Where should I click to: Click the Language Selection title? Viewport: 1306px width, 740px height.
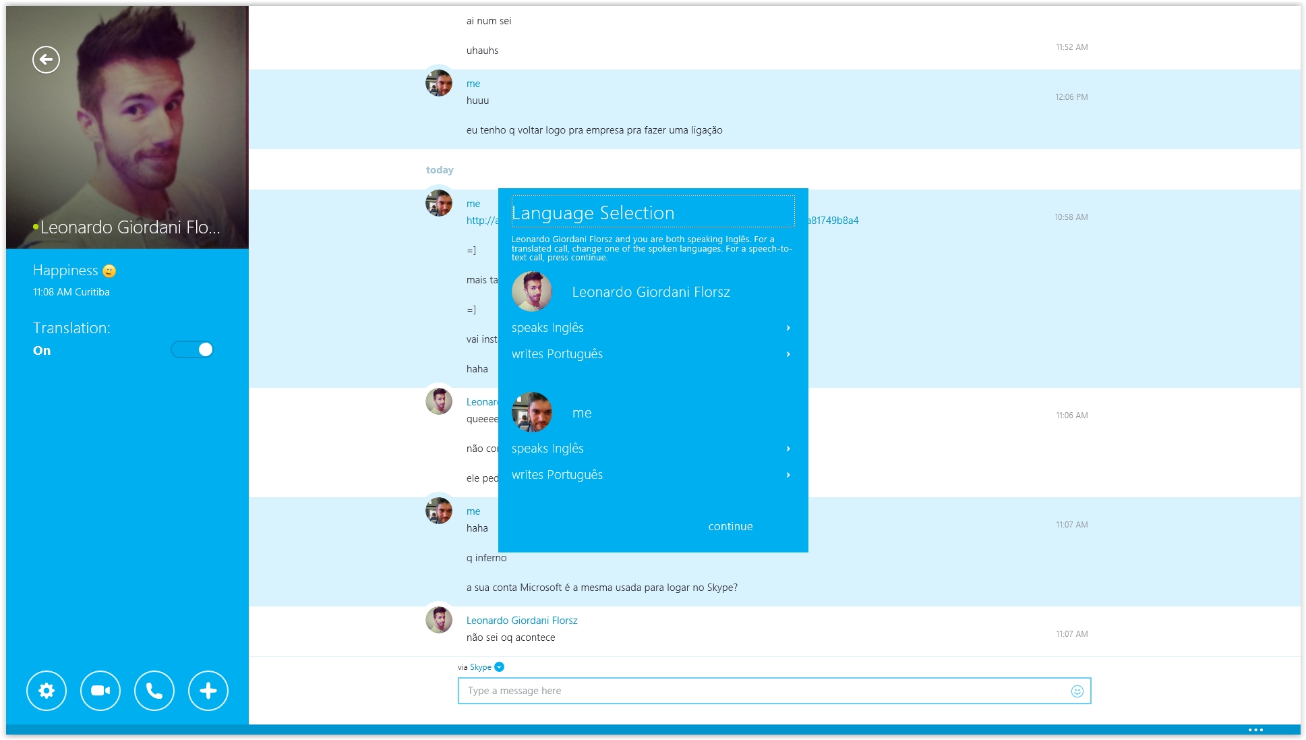[x=593, y=213]
